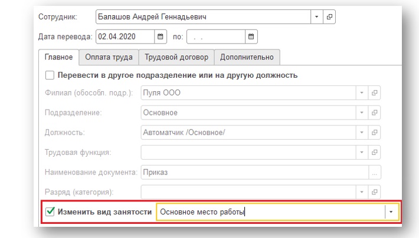Open the calendar picker for the по date

click(251, 37)
